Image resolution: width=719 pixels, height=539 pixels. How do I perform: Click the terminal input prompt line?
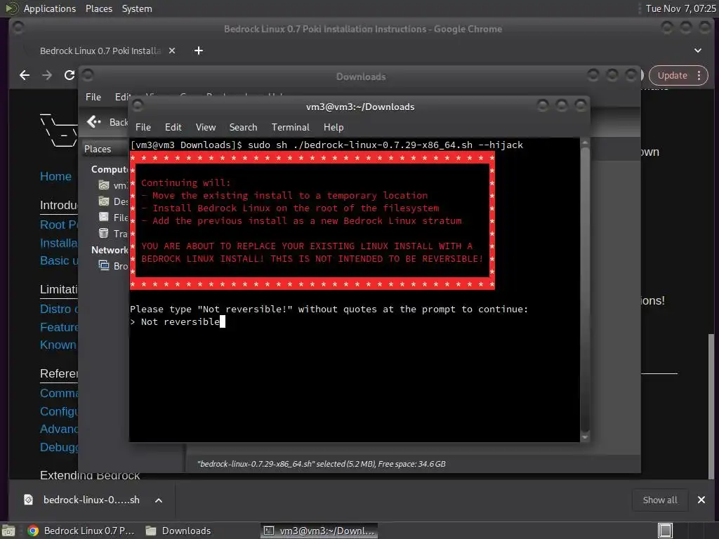tap(178, 321)
